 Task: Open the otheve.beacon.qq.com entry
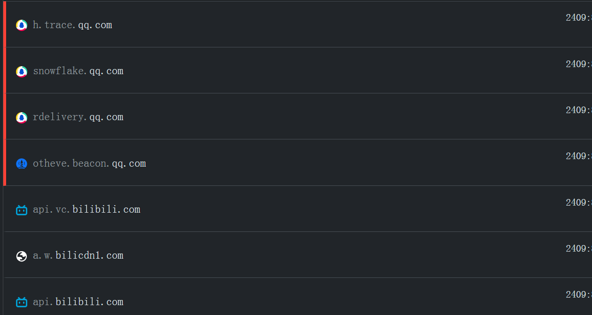click(x=89, y=163)
